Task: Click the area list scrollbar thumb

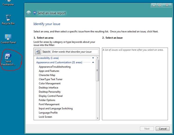Action: pyautogui.click(x=98, y=71)
